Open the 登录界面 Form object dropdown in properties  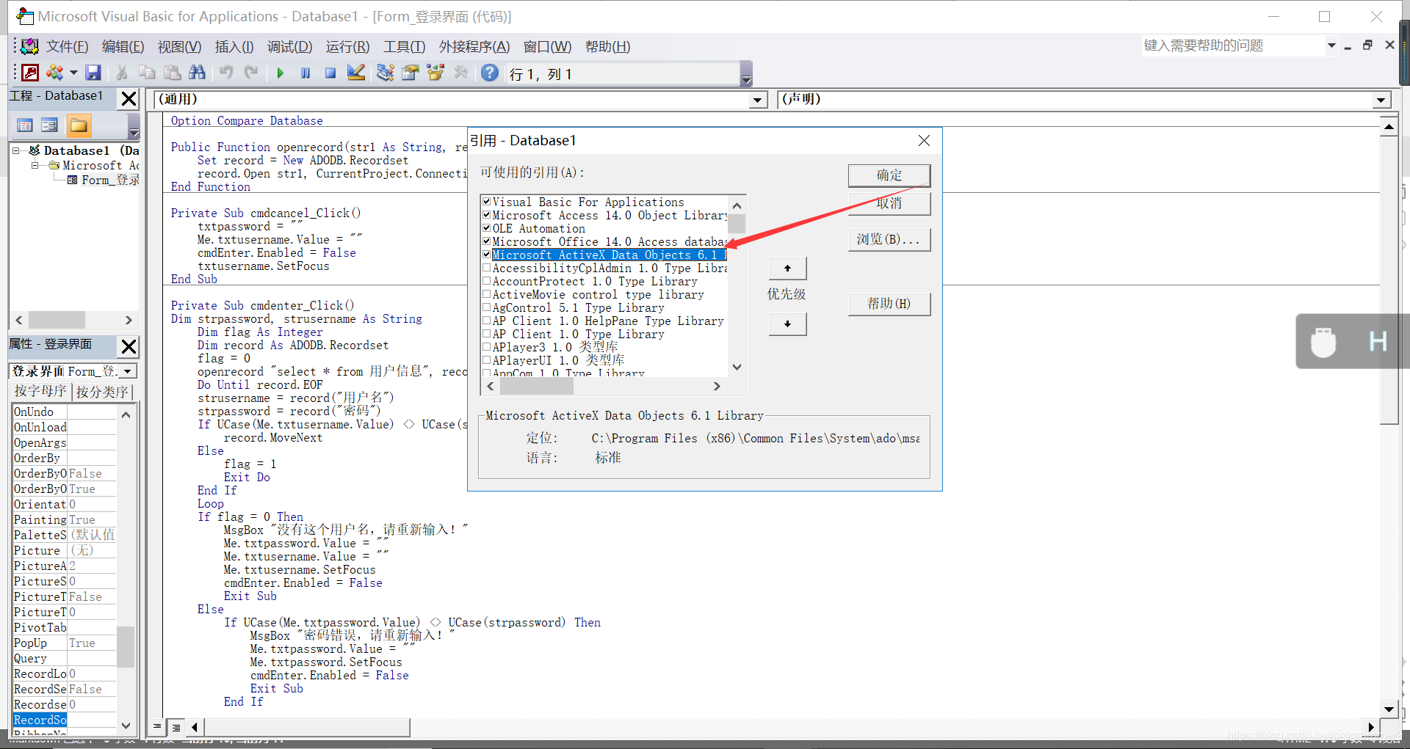point(128,371)
